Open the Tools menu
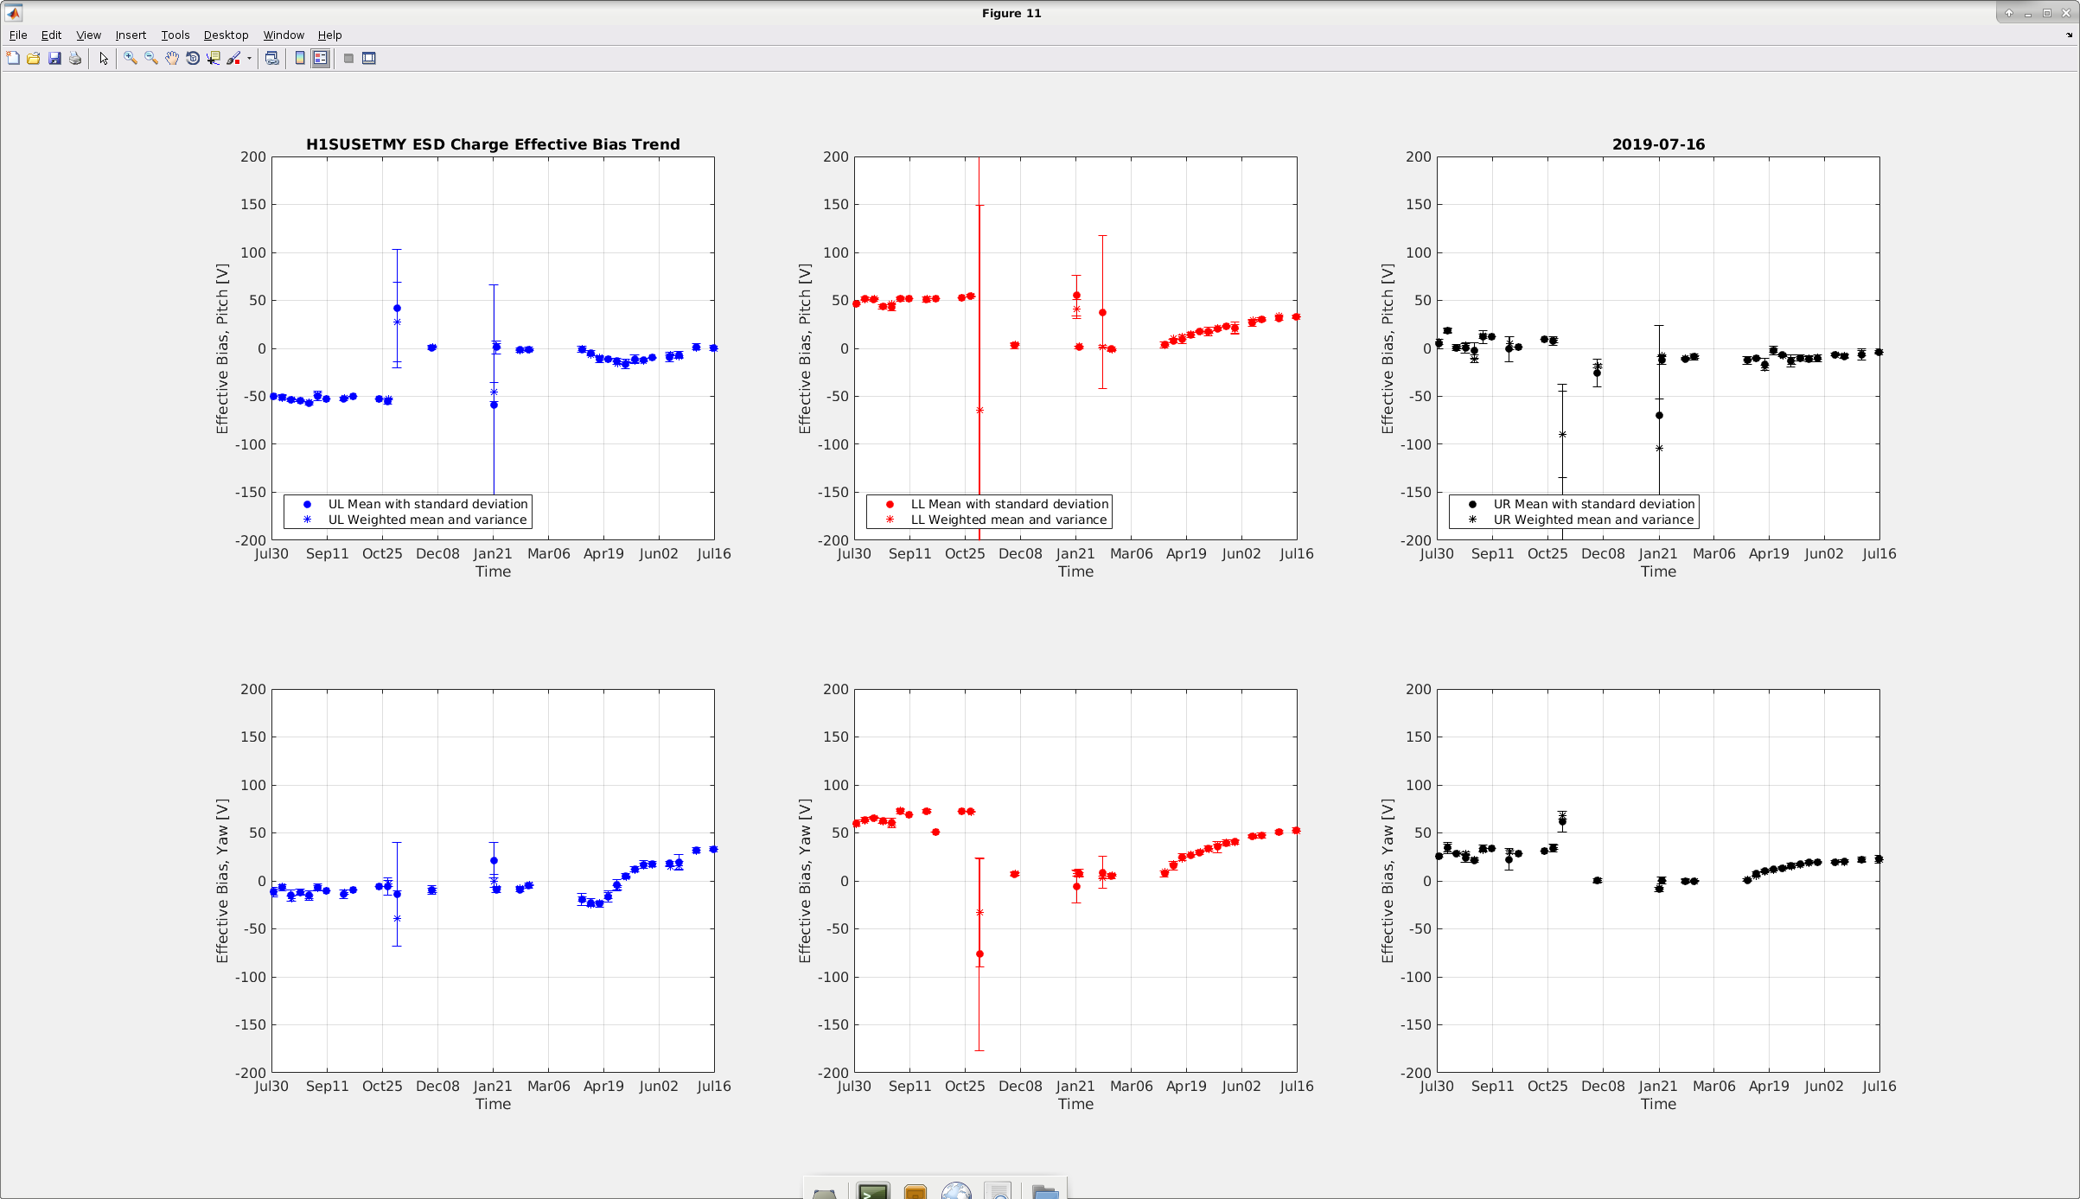 (x=175, y=35)
